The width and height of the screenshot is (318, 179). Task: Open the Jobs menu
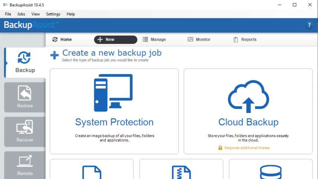[x=21, y=14]
